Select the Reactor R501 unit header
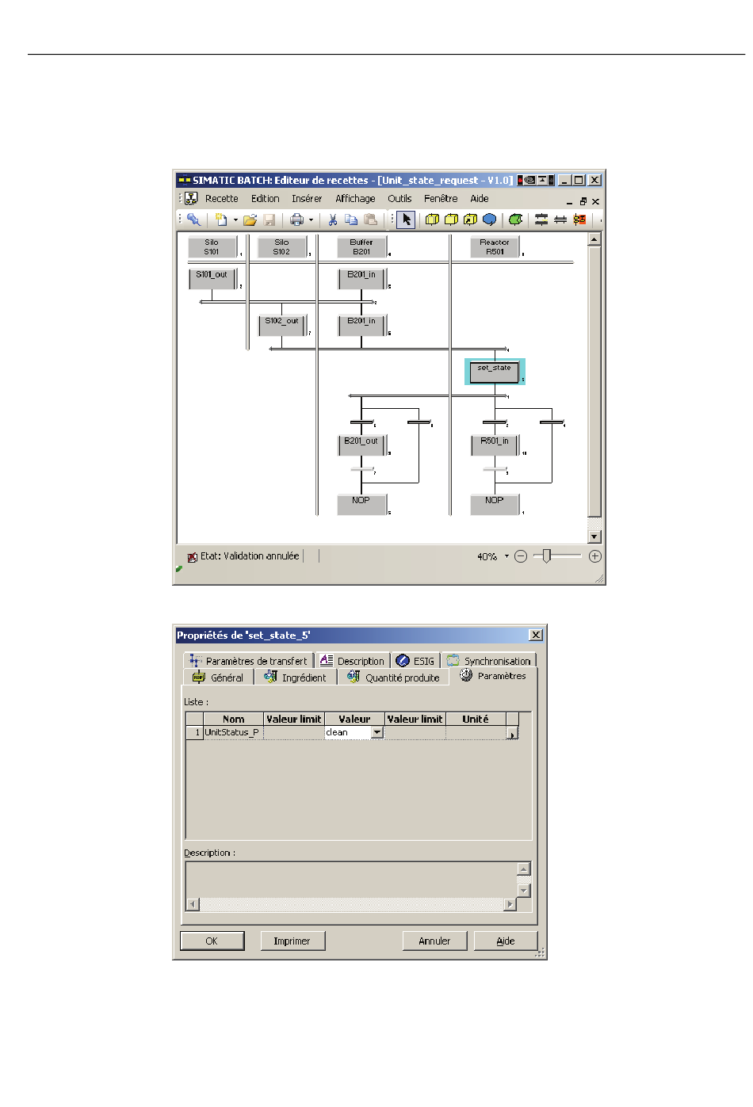This screenshot has width=753, height=1107. [x=495, y=247]
